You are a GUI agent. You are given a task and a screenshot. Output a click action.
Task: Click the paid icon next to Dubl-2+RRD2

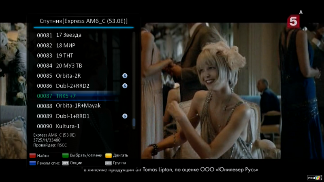pos(125,86)
